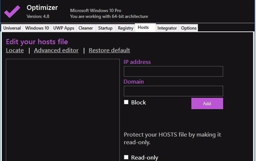
Task: Open the Startup tab
Action: point(105,28)
